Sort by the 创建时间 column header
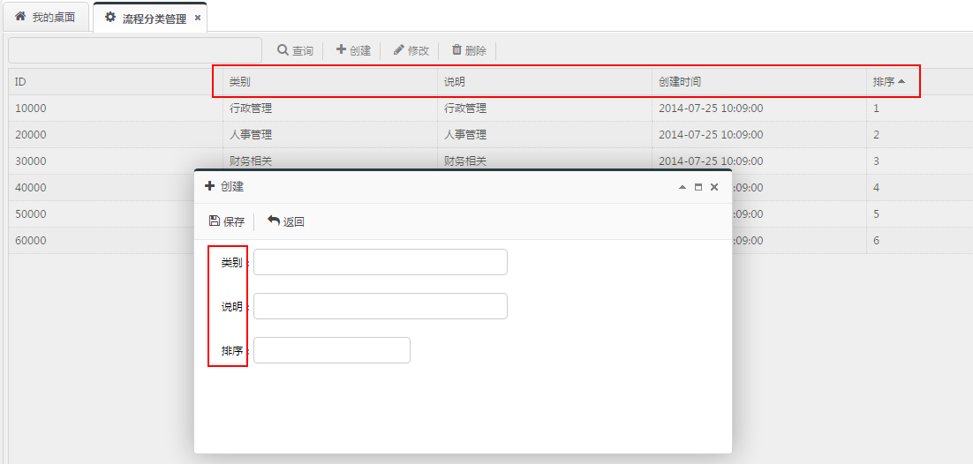 (759, 82)
